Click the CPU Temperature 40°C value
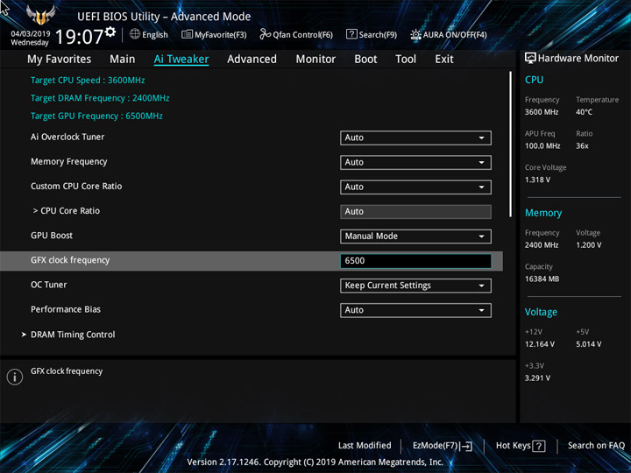Image resolution: width=631 pixels, height=473 pixels. pyautogui.click(x=584, y=112)
